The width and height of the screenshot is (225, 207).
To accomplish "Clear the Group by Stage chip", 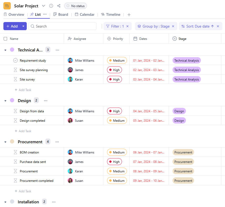I will click(x=173, y=26).
